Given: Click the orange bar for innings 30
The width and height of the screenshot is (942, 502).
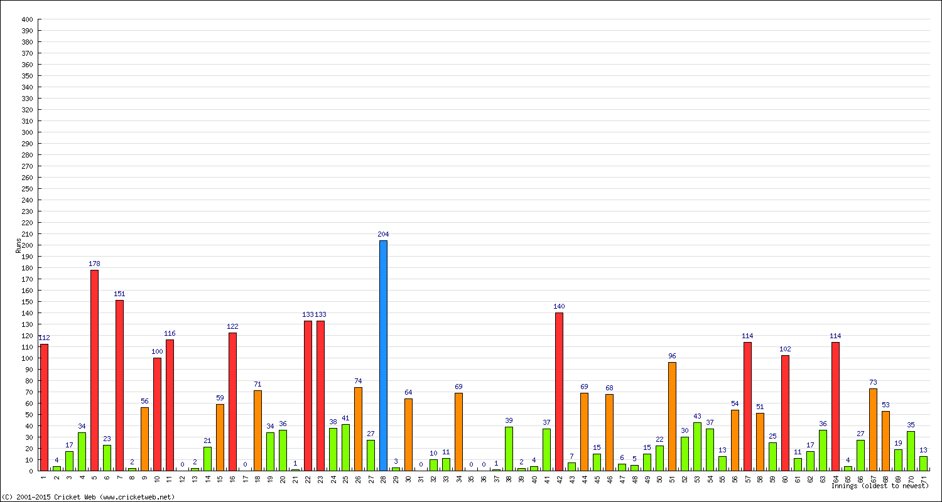Looking at the screenshot, I should pyautogui.click(x=408, y=434).
